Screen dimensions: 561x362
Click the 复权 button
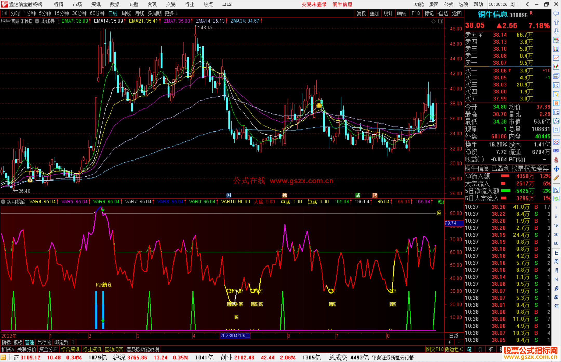[x=361, y=13]
